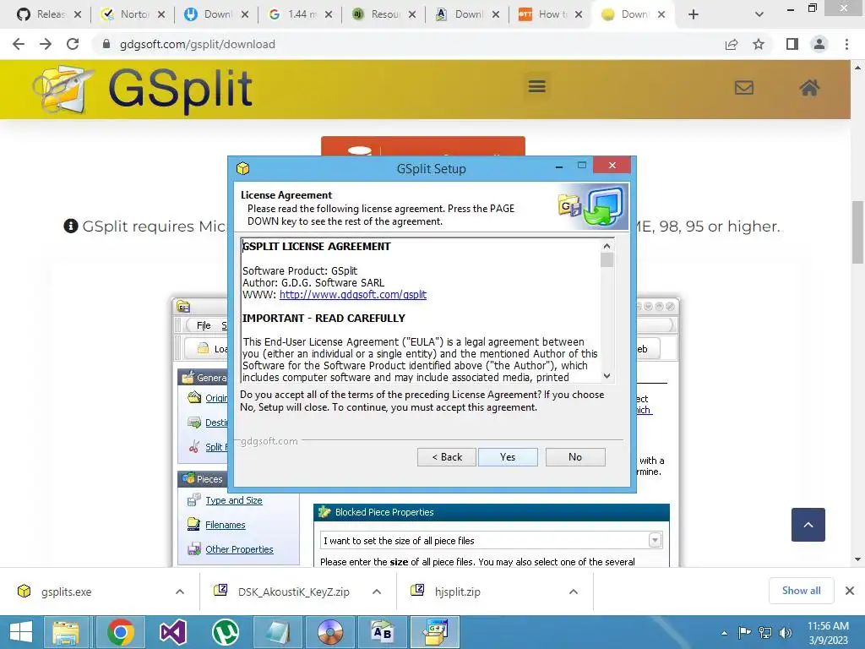Open options for gsplits.exe download
Viewport: 865px width, 649px height.
180,592
